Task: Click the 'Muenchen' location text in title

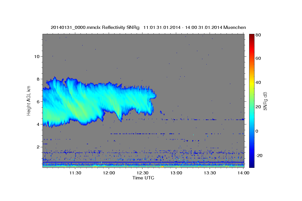Action: click(x=235, y=27)
